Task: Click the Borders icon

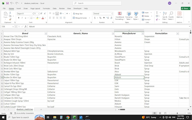Action: point(31,18)
